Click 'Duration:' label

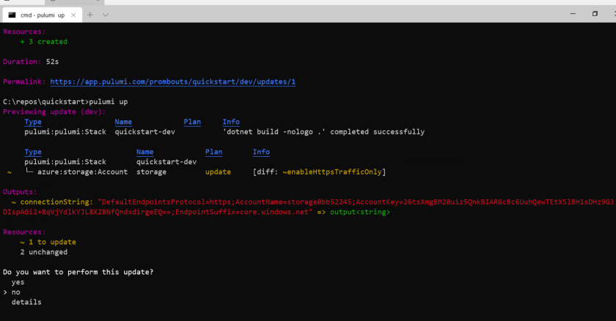click(22, 62)
